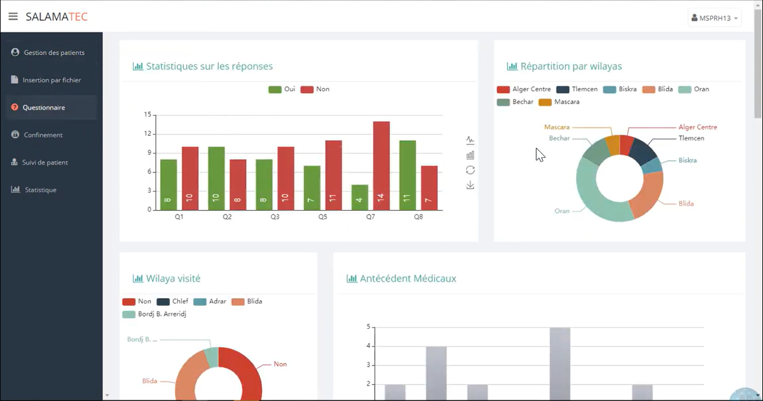Download the responses chart as image

click(470, 186)
